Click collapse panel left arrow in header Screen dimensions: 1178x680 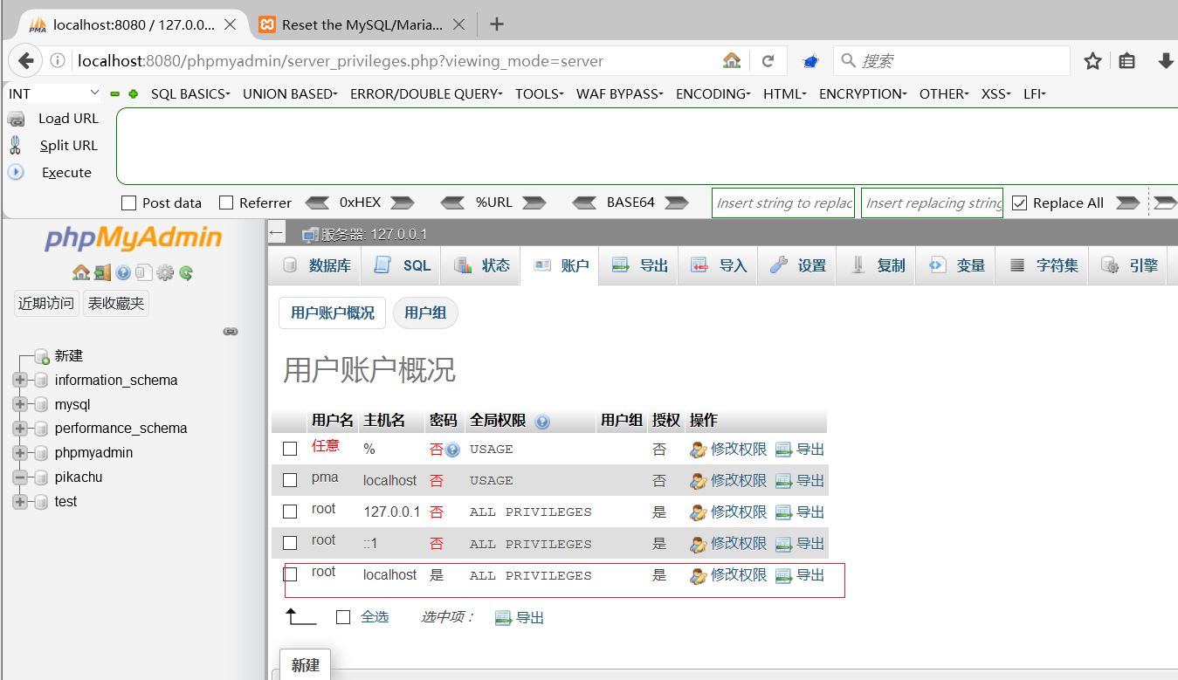coord(277,233)
